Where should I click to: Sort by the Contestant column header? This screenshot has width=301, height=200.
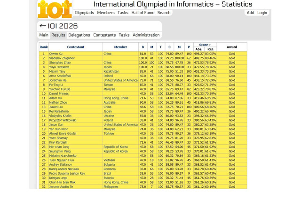click(x=76, y=47)
